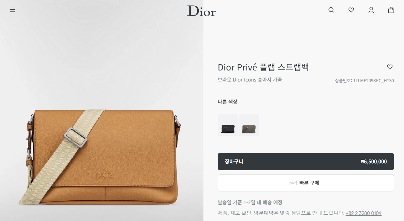Screen dimensions: 404x221
Task: Click the 상품번호 1LLME209KEC_H130 text
Action: [x=364, y=80]
